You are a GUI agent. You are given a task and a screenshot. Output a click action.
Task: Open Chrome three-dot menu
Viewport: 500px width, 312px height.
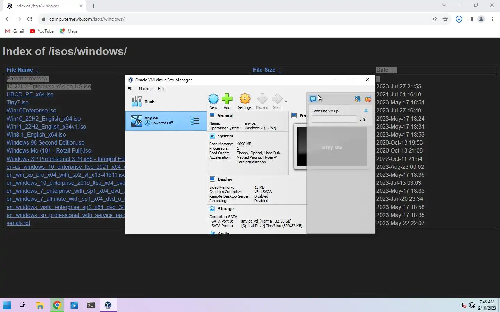[492, 19]
